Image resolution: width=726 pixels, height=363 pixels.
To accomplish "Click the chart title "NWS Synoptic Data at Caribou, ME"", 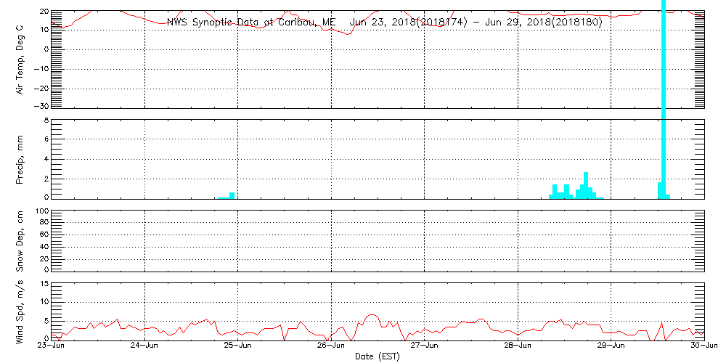I will click(x=250, y=23).
